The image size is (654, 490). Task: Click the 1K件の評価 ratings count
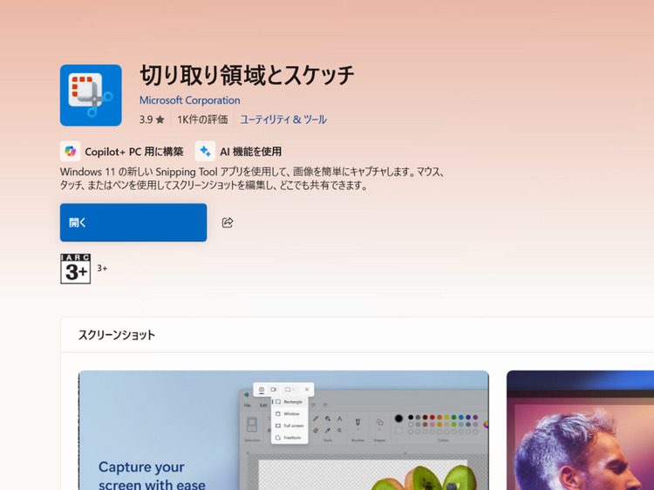click(202, 119)
